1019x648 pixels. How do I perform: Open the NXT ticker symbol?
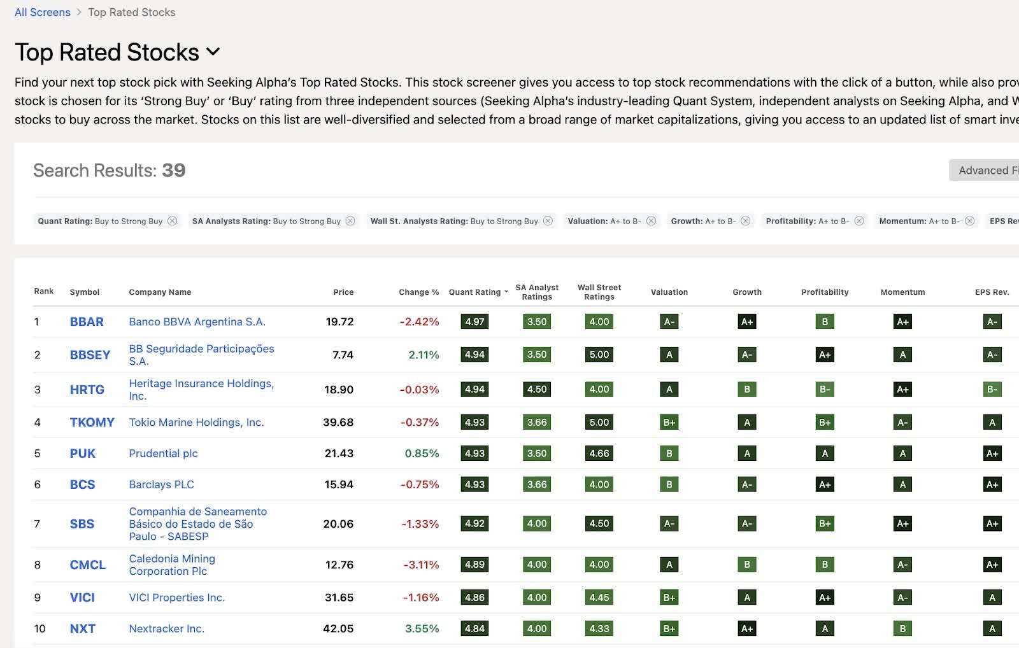click(83, 629)
